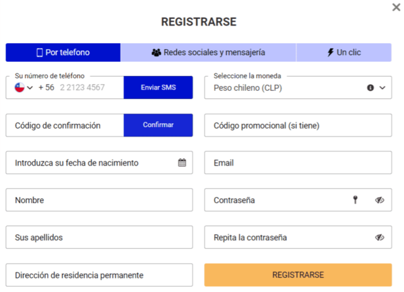
Task: Switch to the Por telefono tab
Action: tap(63, 52)
